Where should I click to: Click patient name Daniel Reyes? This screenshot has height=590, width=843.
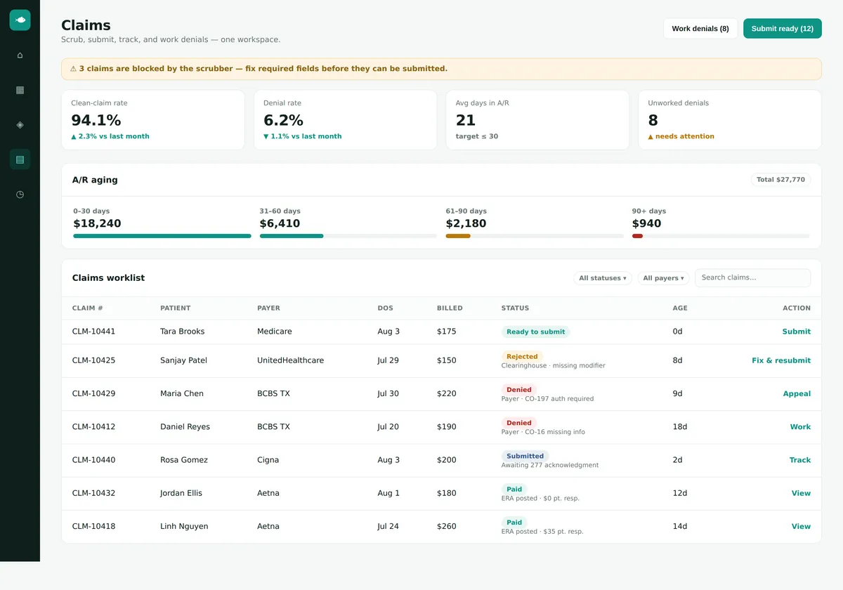point(185,427)
